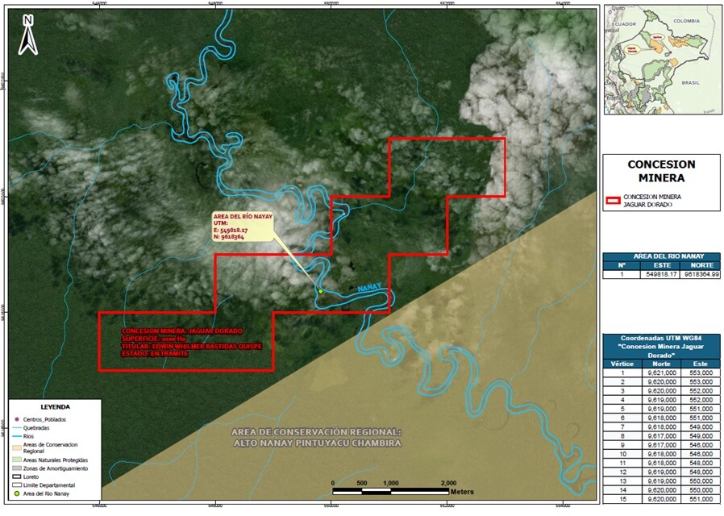Viewport: 724px width, 516px height.
Task: Click the 'Areas Naturales Protegidas' legend label
Action: pyautogui.click(x=56, y=460)
